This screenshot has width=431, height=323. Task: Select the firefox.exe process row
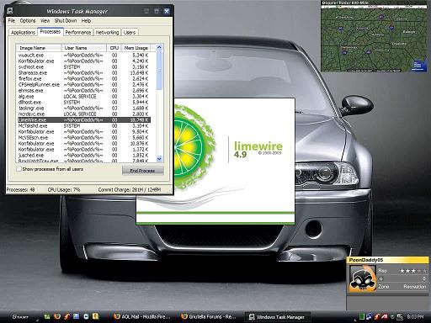coord(83,79)
